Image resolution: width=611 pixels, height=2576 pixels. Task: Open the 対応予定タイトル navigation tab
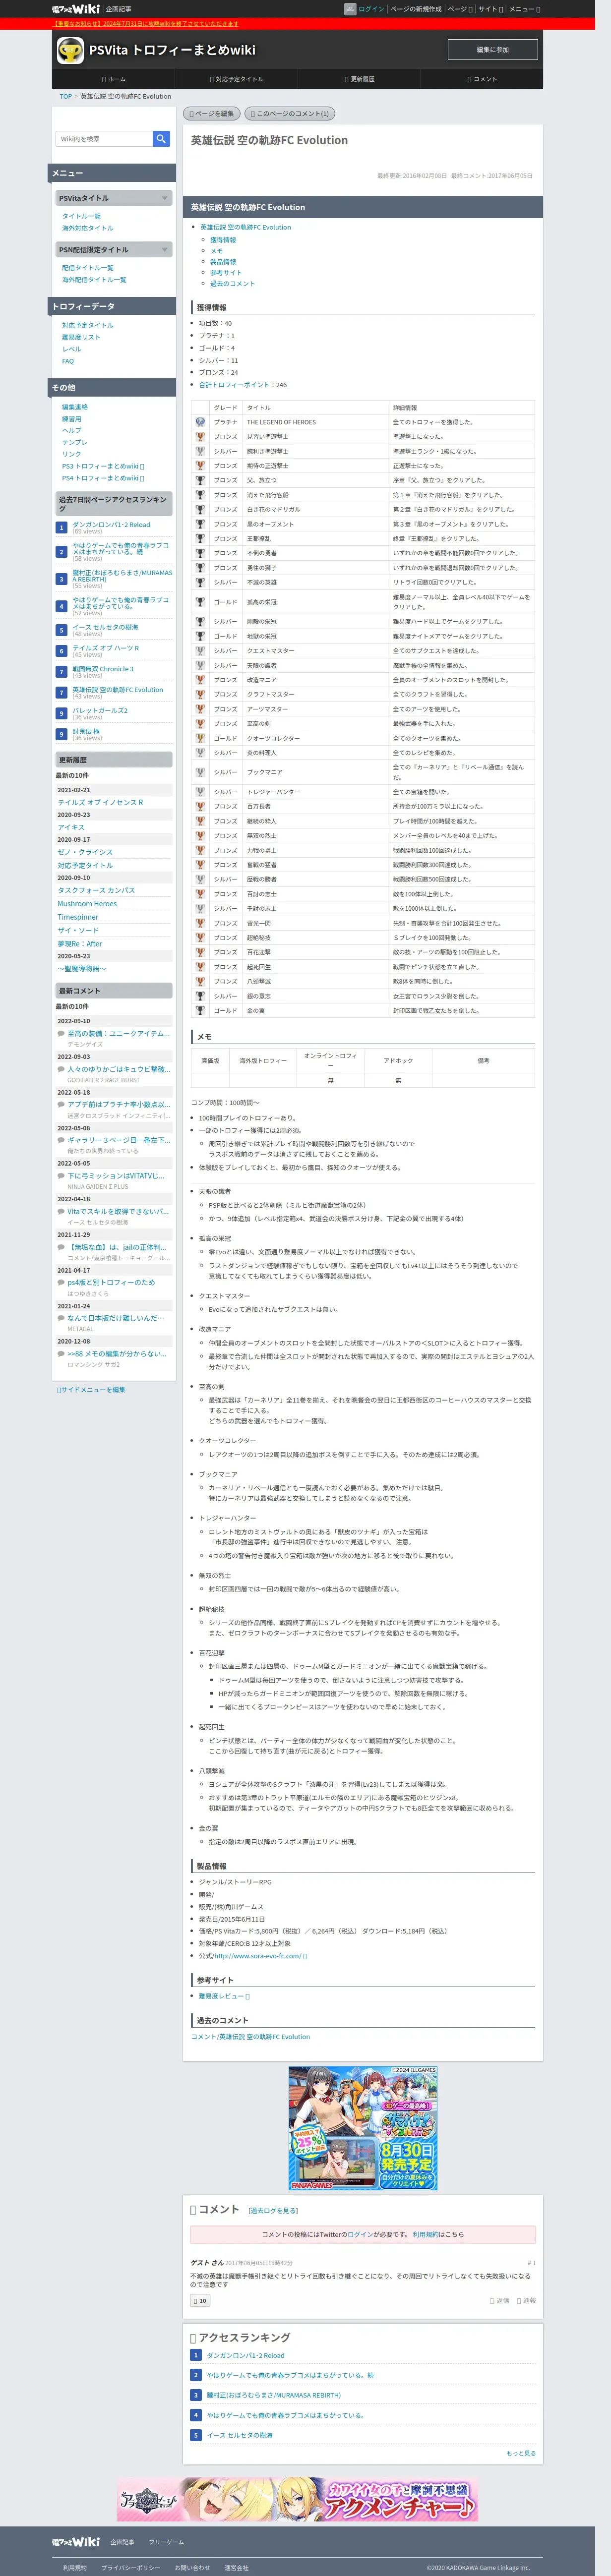coord(237,79)
